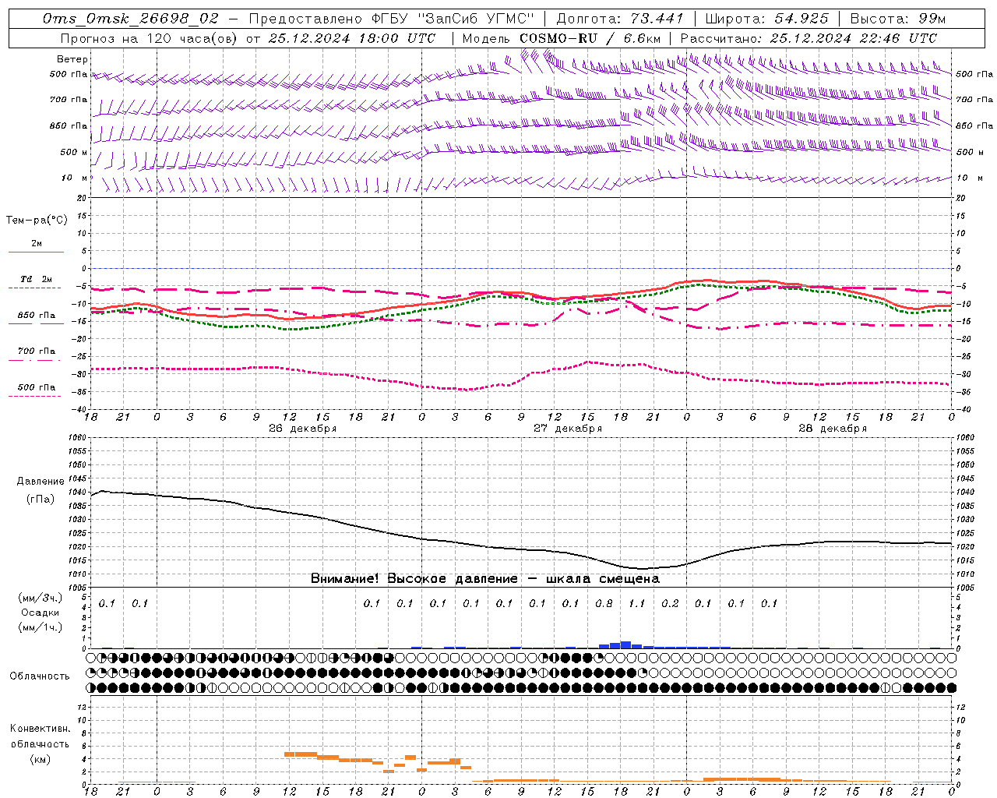Click the Осадки panel label

(x=41, y=613)
